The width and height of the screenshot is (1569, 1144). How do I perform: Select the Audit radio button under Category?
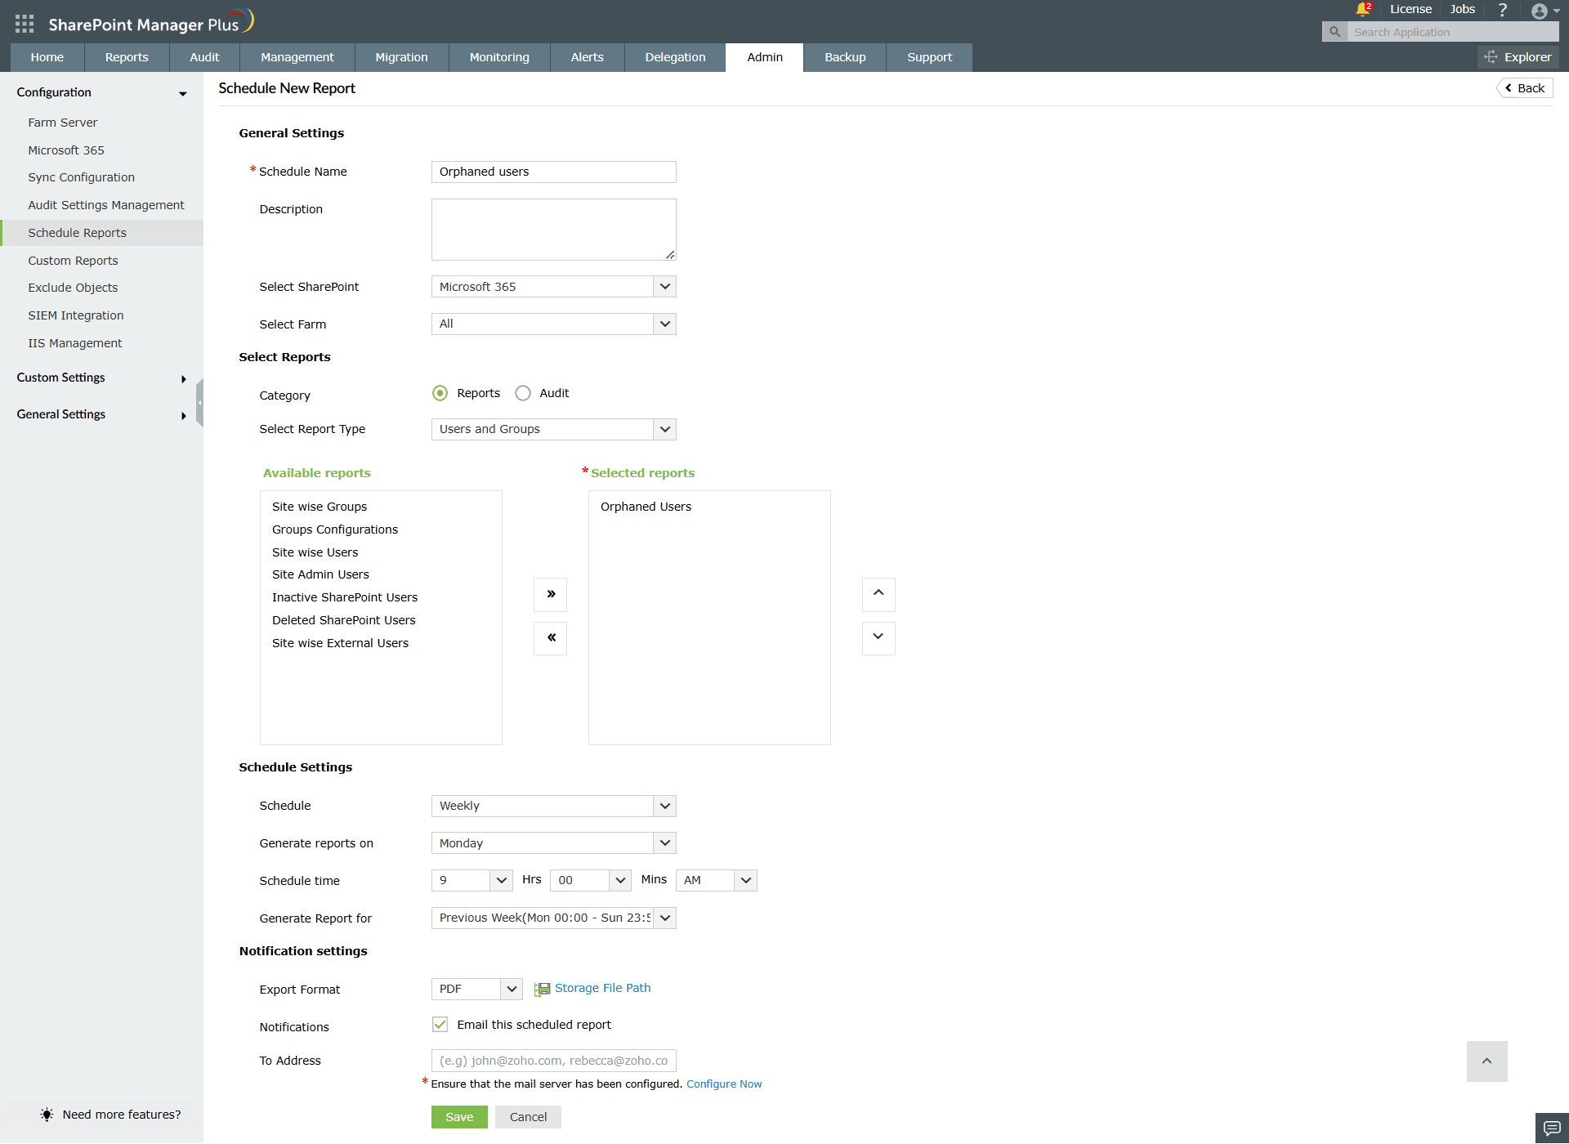click(x=523, y=393)
